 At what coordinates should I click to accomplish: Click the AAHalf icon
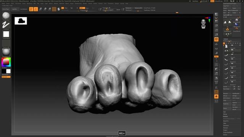pyautogui.click(x=216, y=35)
